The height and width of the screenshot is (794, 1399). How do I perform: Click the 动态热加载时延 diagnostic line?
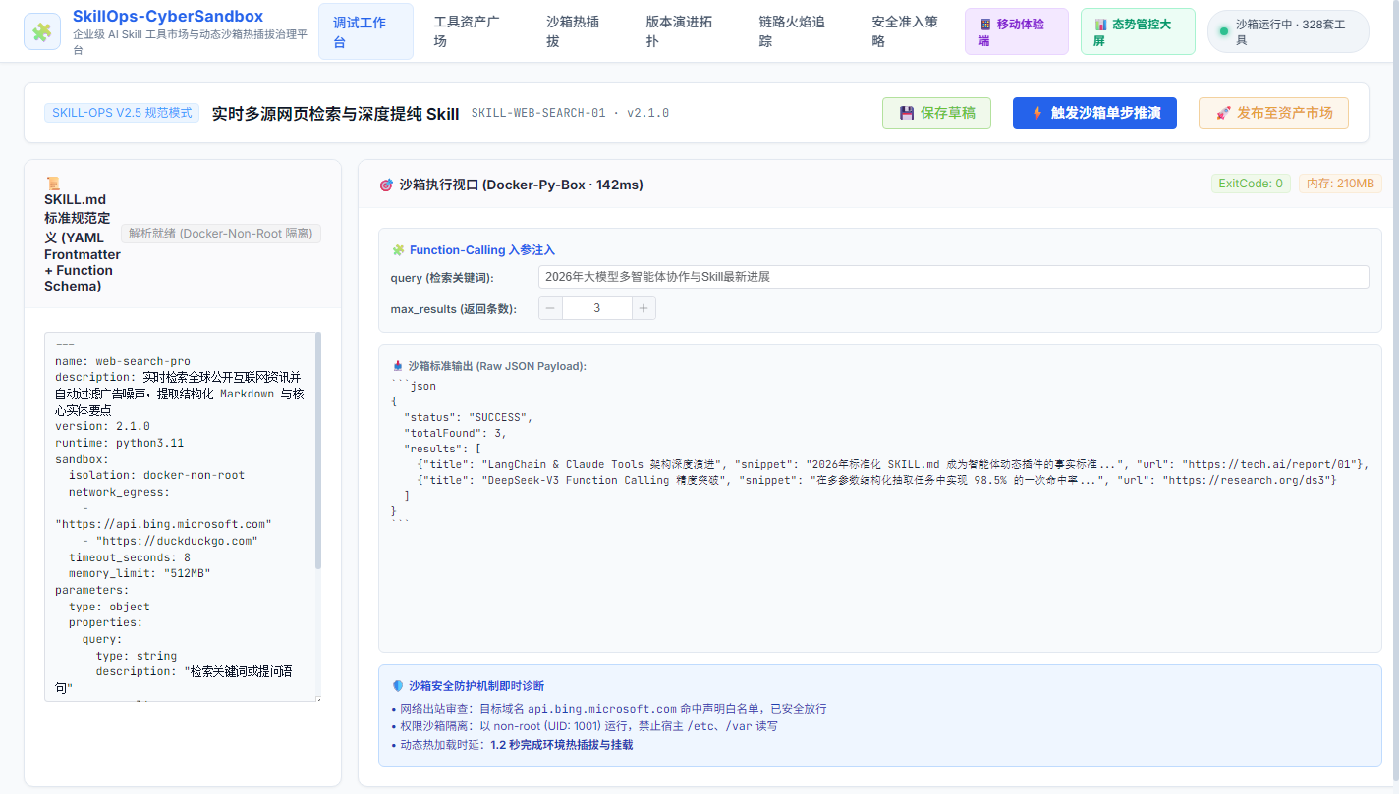[512, 745]
